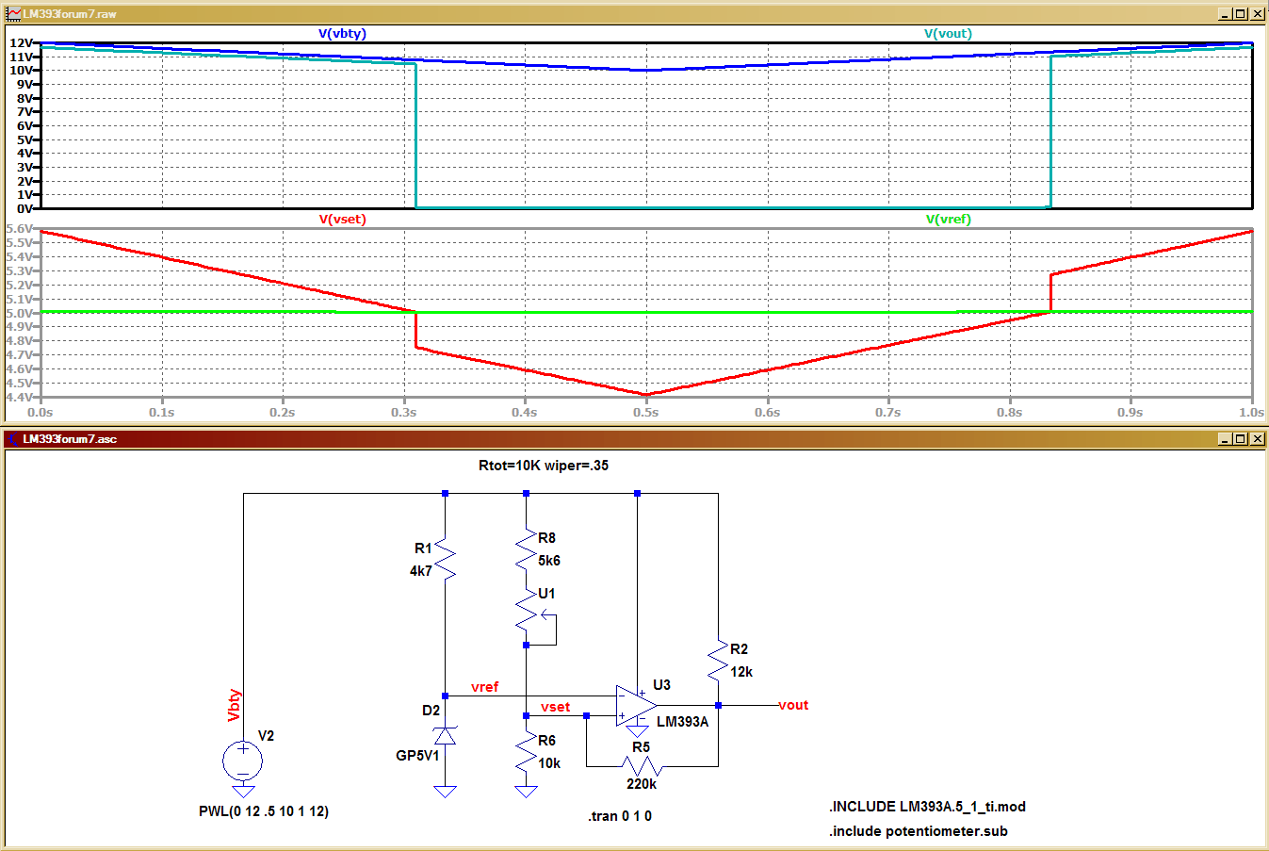Select the LM393A comparator U3 symbol
This screenshot has height=851, width=1269.
tap(637, 706)
